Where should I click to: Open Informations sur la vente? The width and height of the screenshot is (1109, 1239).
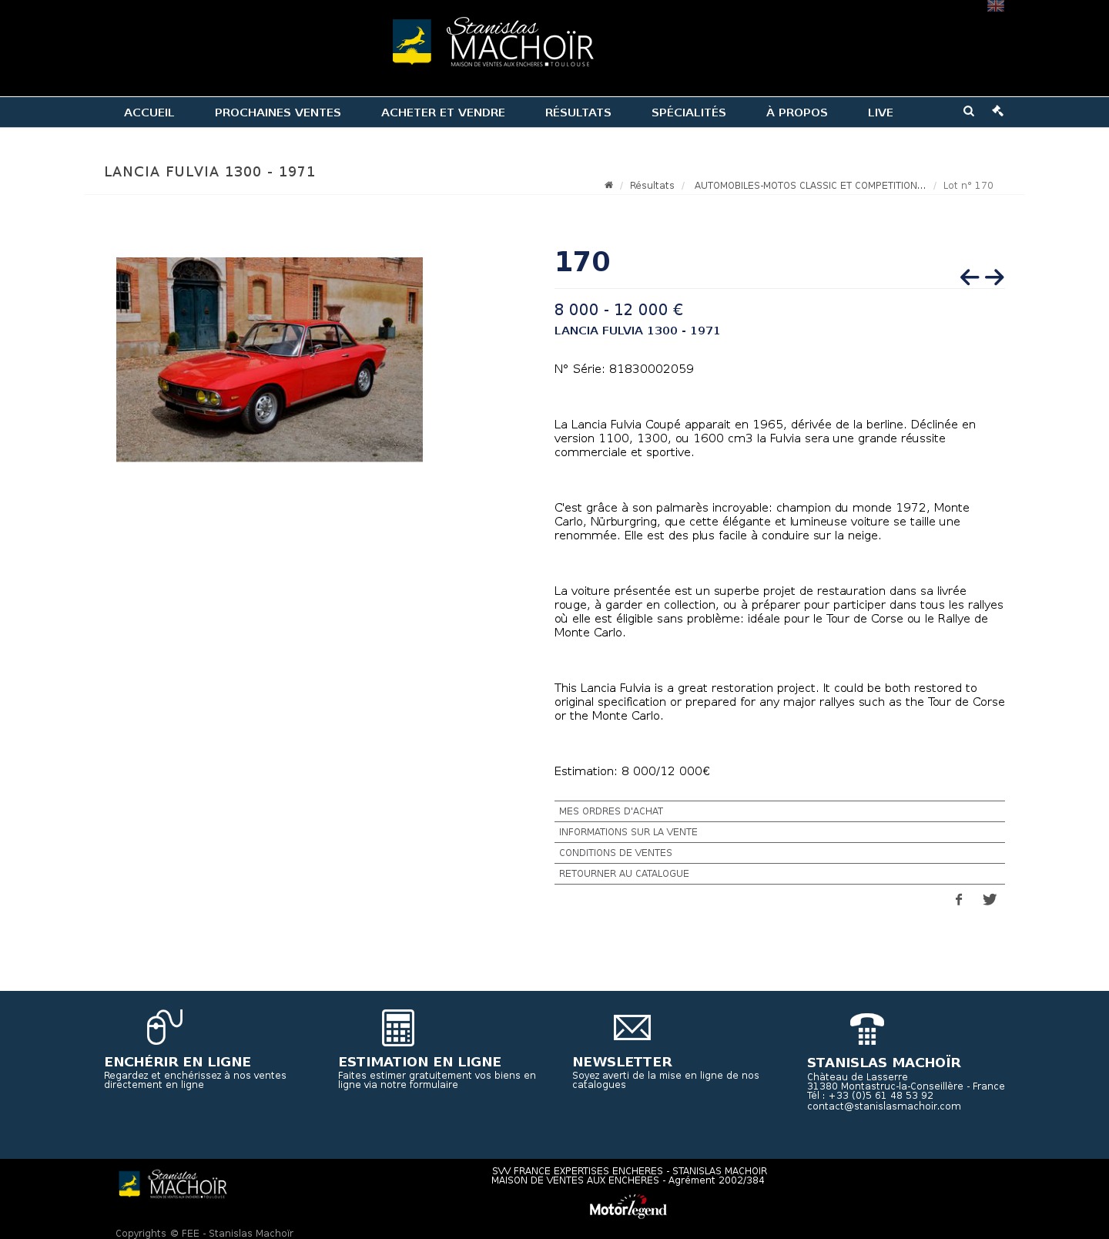pyautogui.click(x=779, y=832)
